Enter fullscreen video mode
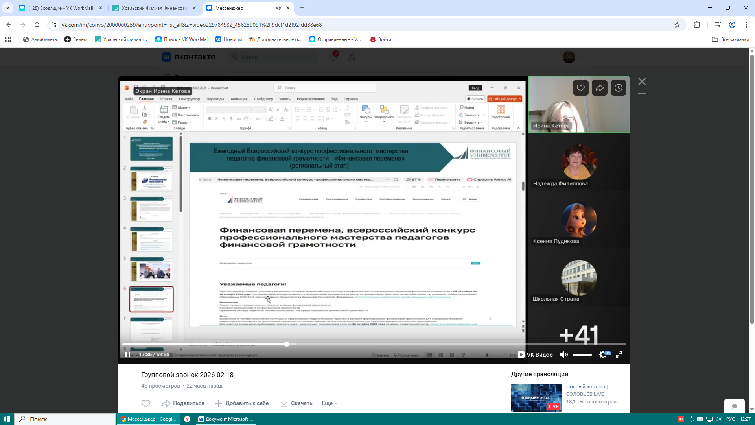Screen dimensions: 755x425 pos(619,355)
